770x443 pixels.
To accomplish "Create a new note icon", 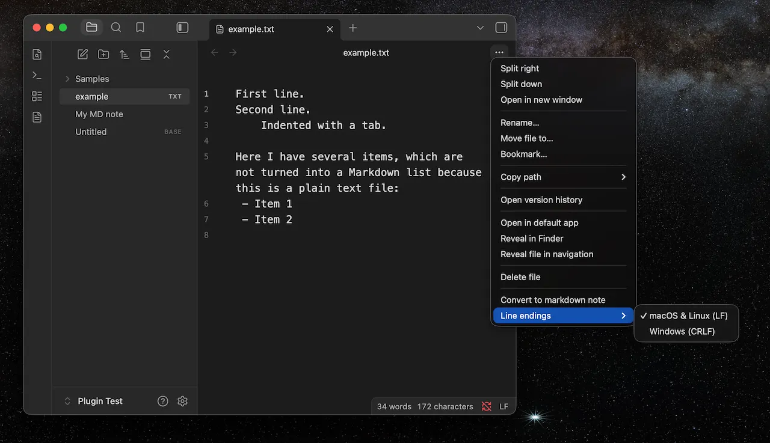I will tap(83, 54).
